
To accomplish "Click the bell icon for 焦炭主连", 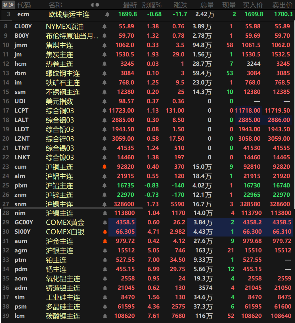I will coord(104,54).
